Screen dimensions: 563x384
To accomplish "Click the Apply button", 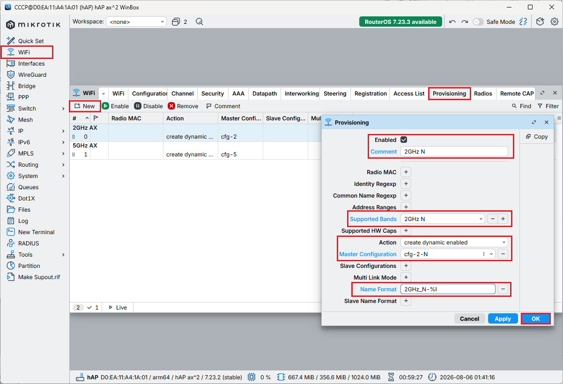I will (503, 318).
